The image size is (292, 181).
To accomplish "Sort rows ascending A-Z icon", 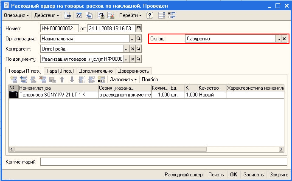I will click(82, 79).
